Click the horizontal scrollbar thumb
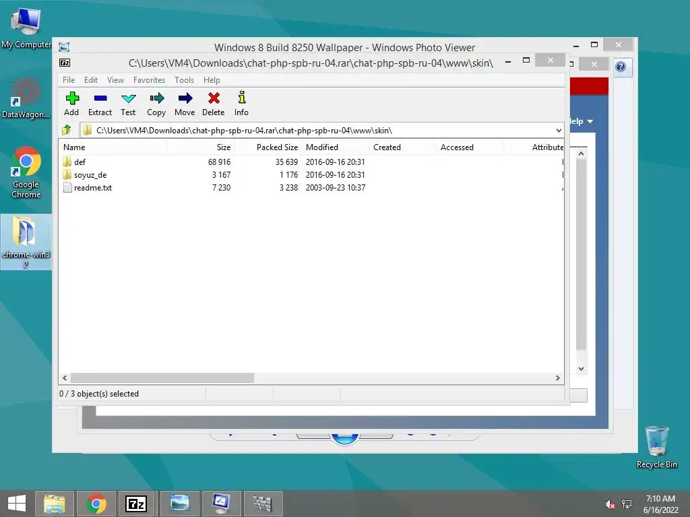Image resolution: width=690 pixels, height=517 pixels. (x=162, y=378)
